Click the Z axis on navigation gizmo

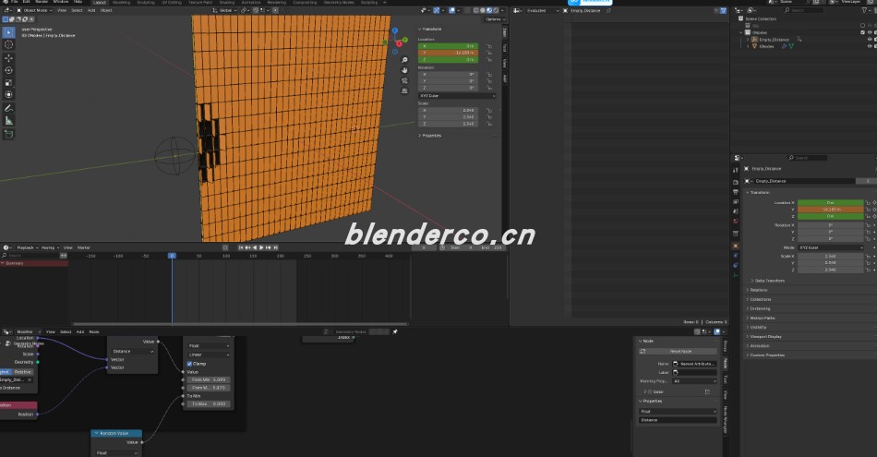click(x=395, y=30)
